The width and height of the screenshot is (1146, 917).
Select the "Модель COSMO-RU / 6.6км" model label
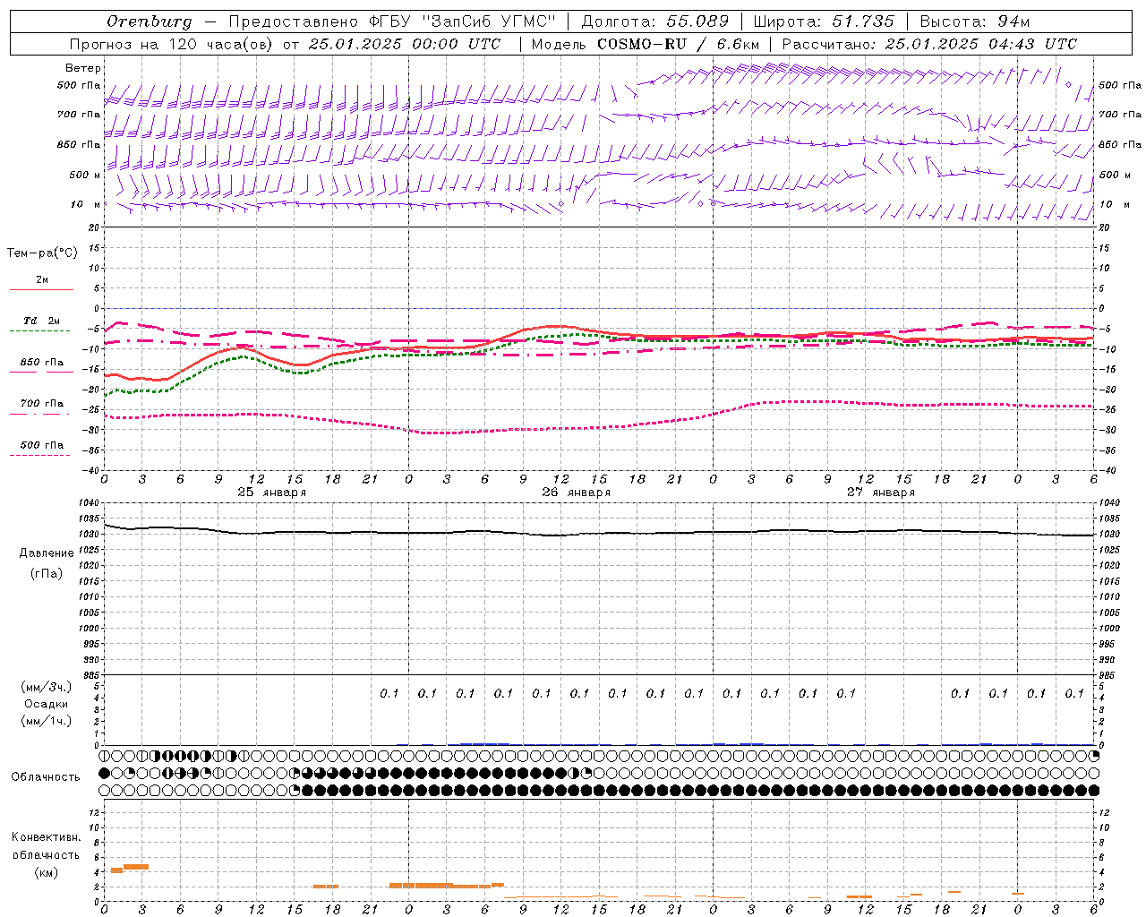(x=645, y=44)
